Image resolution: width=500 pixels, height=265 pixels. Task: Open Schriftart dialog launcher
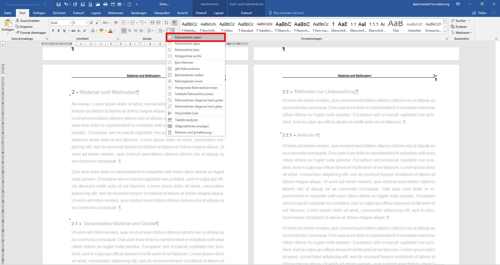[x=118, y=39]
